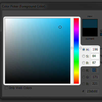Click the right hue slider arrow handle
This screenshot has height=102, width=102.
pos(80,48)
